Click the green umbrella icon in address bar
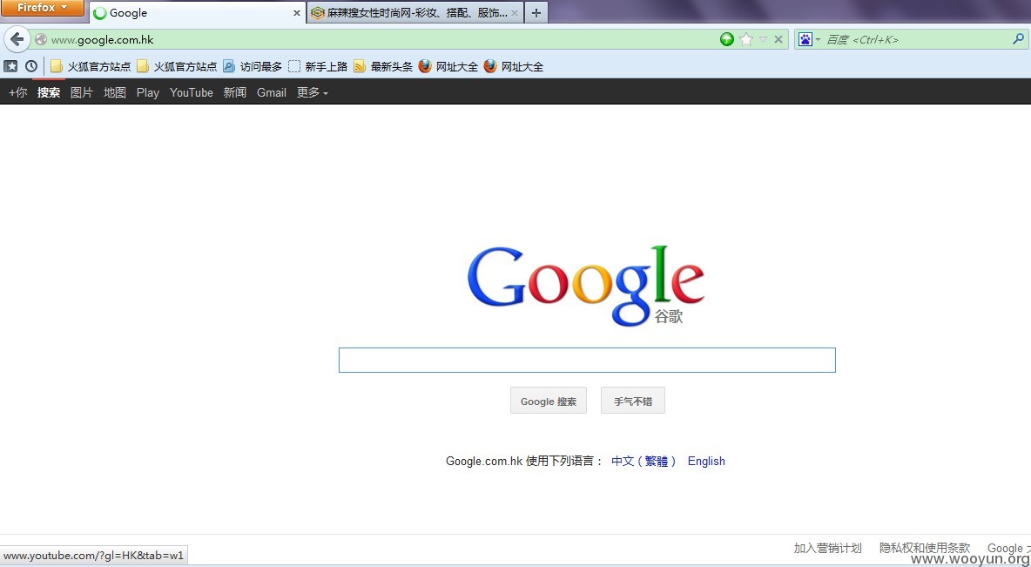The width and height of the screenshot is (1031, 567). pyautogui.click(x=726, y=39)
